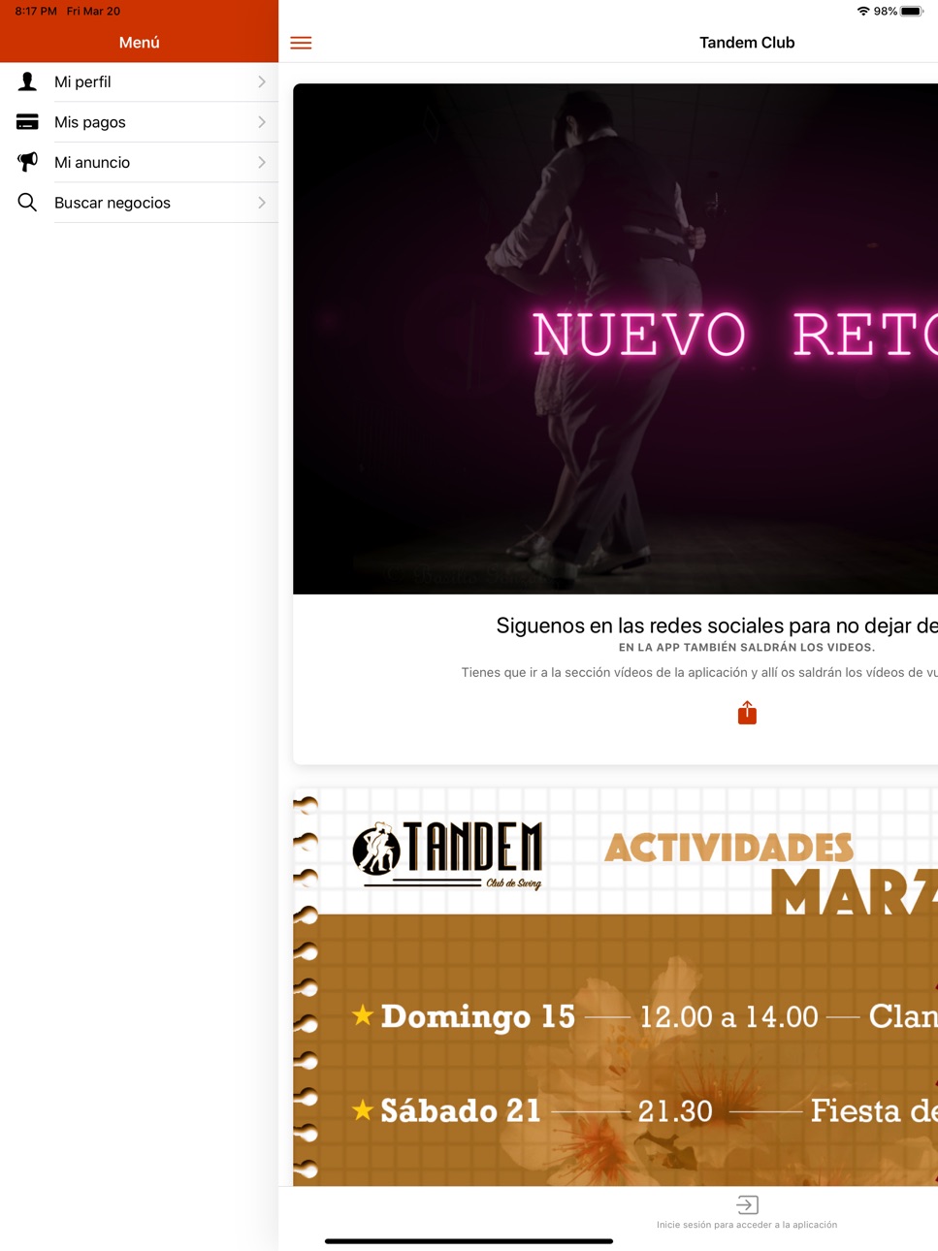Viewport: 938px width, 1251px height.
Task: Expand Mi perfil chevron
Action: (262, 82)
